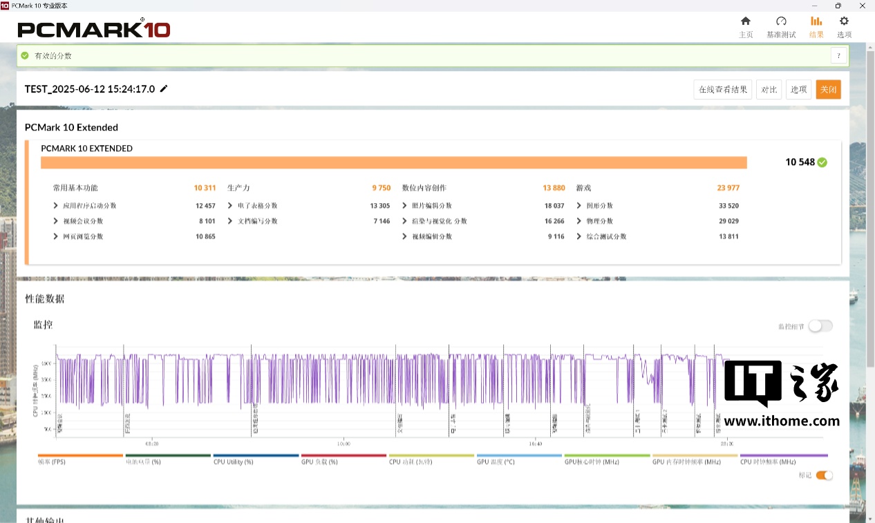Expand 电子表格分数 row
Viewport: 875px width, 523px height.
(230, 206)
